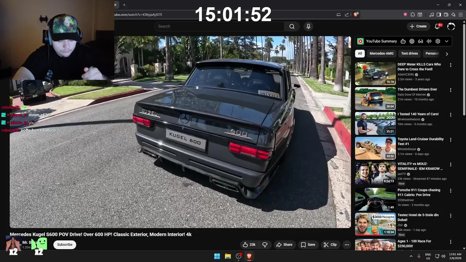
Task: Open YouTube Summary settings gear
Action: 438,41
